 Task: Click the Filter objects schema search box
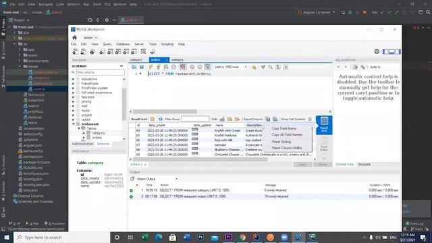(x=101, y=72)
